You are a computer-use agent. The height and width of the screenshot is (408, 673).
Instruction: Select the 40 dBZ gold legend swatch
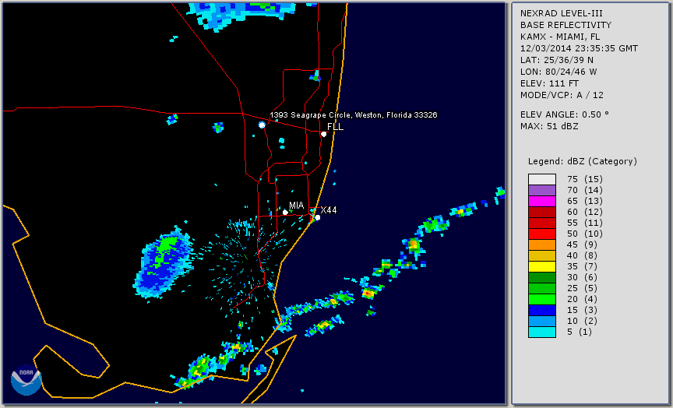pyautogui.click(x=542, y=256)
